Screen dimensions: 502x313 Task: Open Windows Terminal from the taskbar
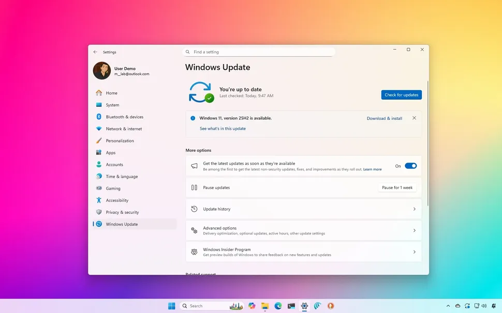(291, 306)
